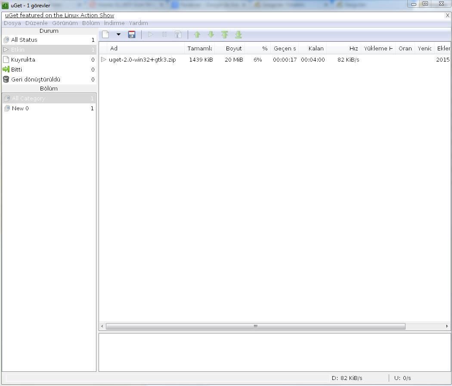
Task: Open the Bölüm menu
Action: [x=91, y=23]
